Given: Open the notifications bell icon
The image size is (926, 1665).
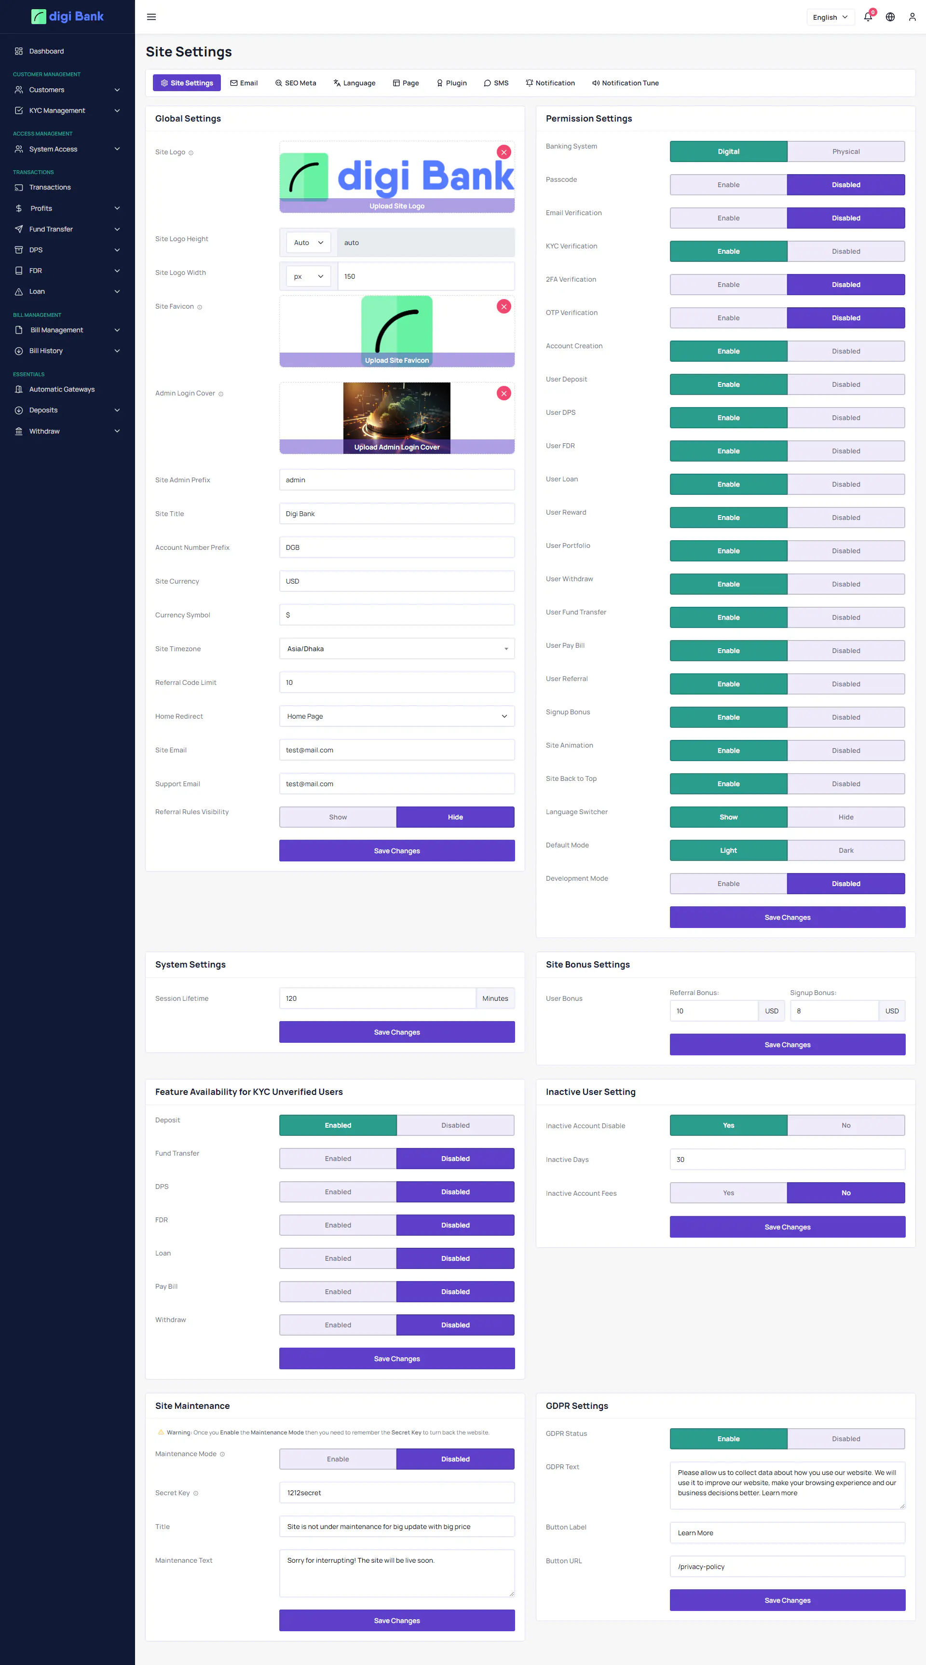Looking at the screenshot, I should coord(868,17).
